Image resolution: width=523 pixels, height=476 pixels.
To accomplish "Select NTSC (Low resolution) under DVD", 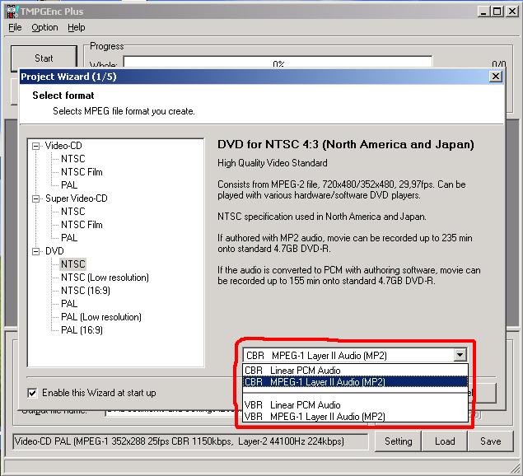I will pos(105,278).
